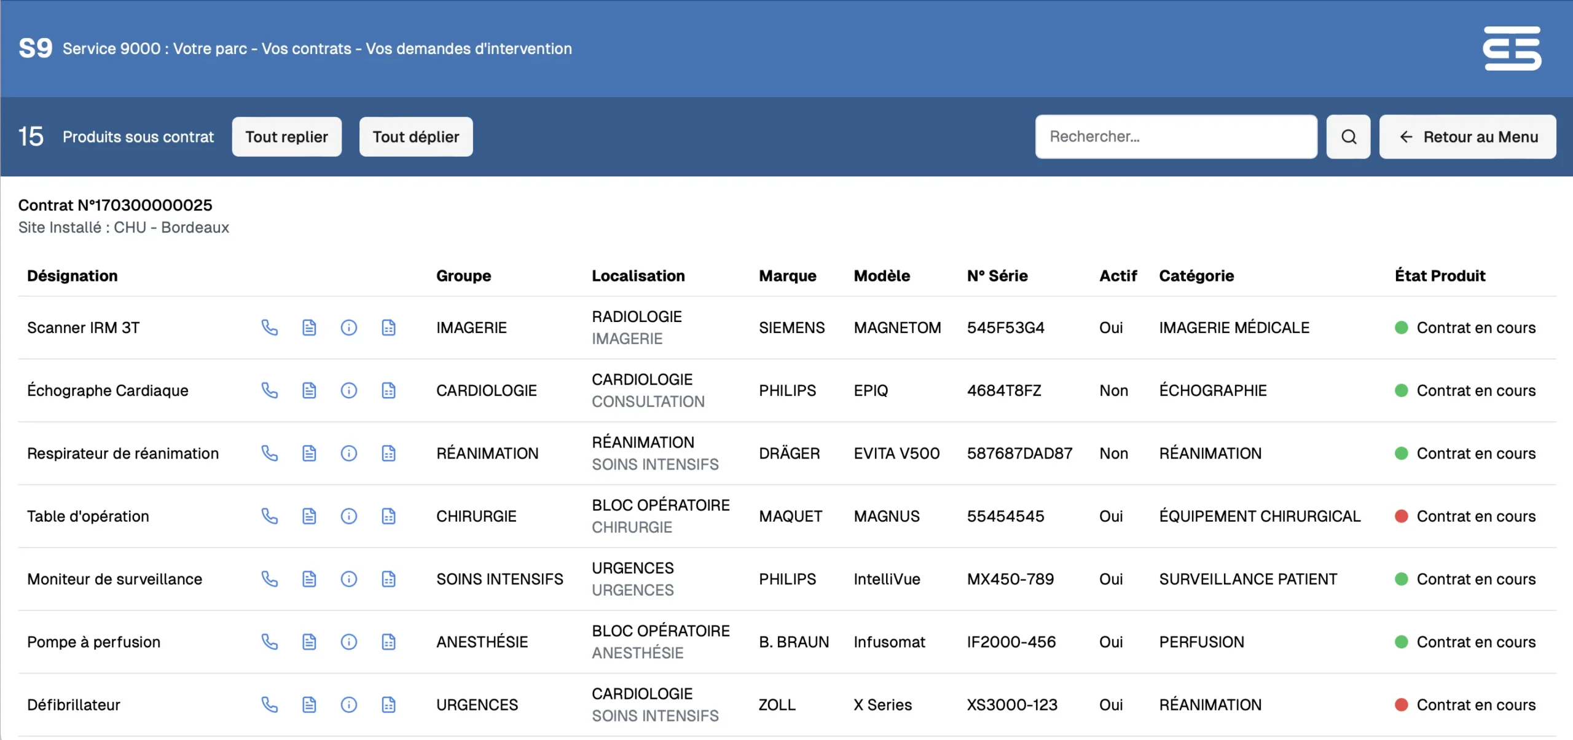Image resolution: width=1573 pixels, height=740 pixels.
Task: Click phone icon for Défibrillateur
Action: (x=269, y=704)
